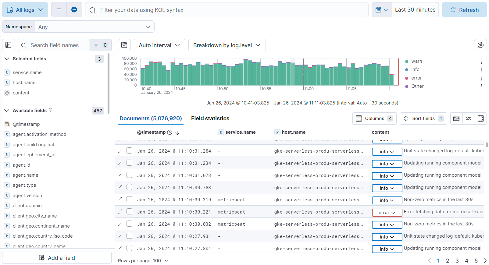Go to page 3 of results

(457, 261)
